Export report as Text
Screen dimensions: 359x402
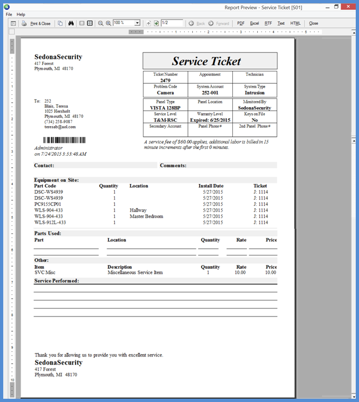(x=281, y=23)
